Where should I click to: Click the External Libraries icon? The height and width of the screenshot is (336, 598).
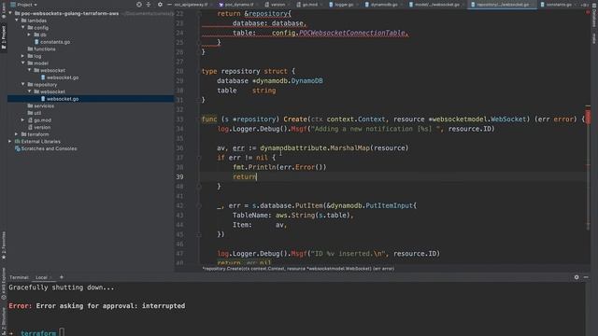click(17, 141)
